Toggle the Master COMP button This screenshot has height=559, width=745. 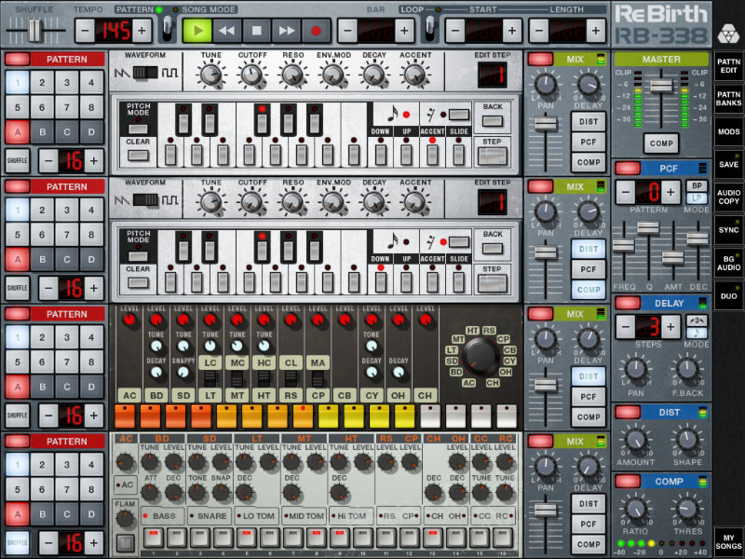tap(661, 143)
